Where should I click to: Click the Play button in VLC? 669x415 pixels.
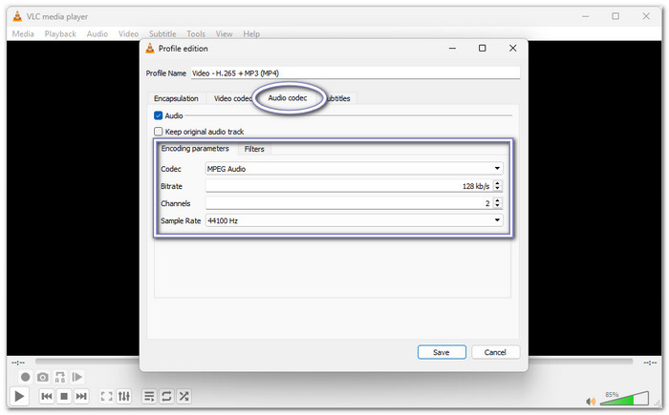(x=19, y=396)
